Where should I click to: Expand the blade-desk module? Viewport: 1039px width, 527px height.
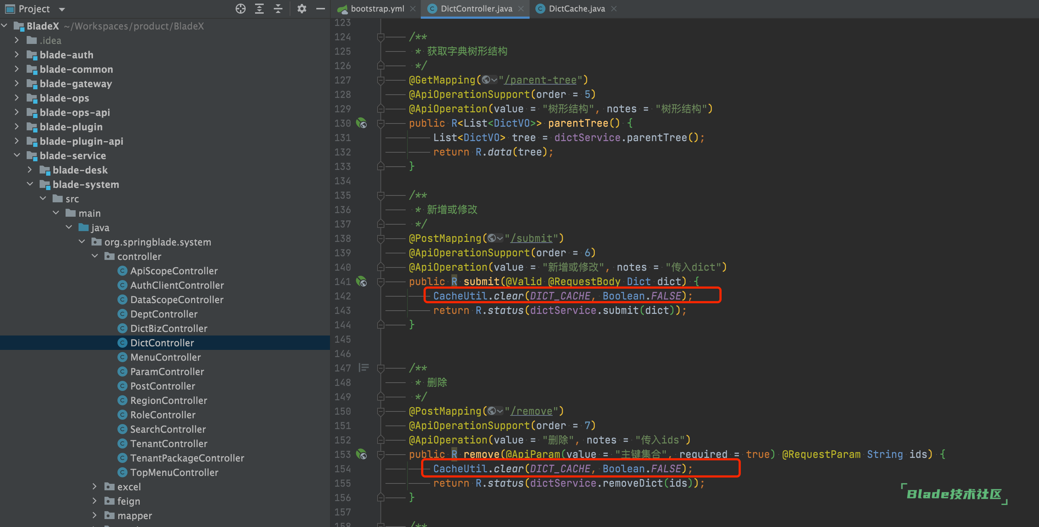pos(30,170)
